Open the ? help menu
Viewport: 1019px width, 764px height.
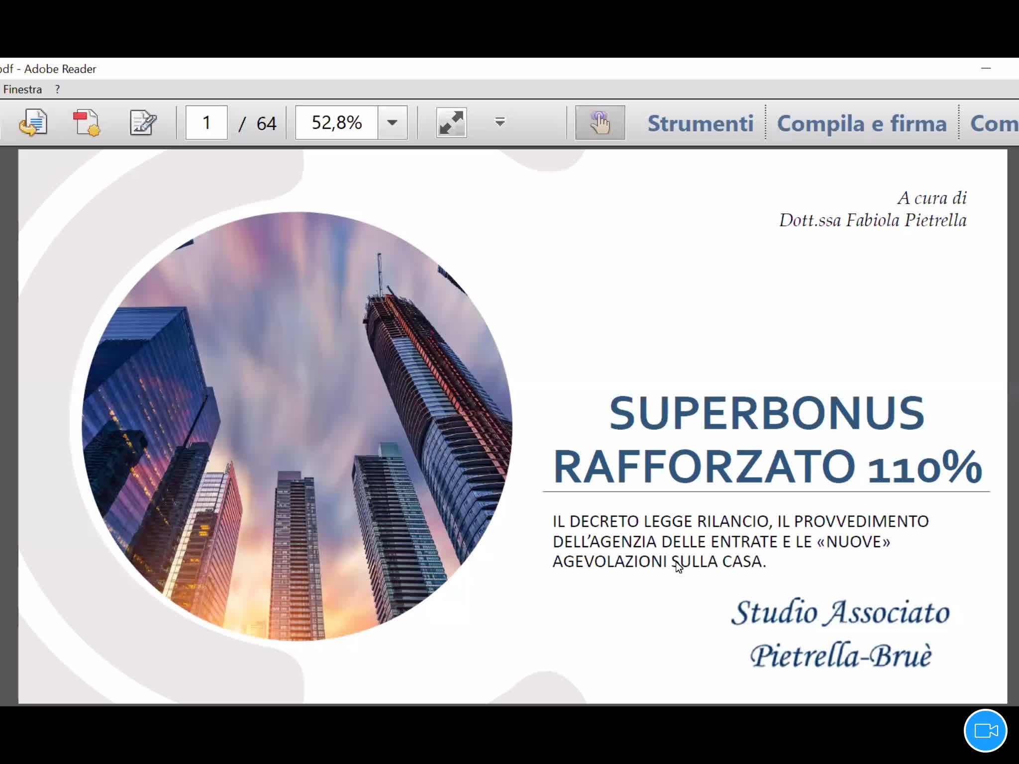tap(58, 90)
